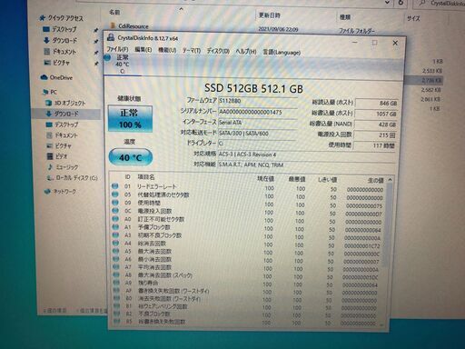The image size is (465, 349).
Task: Click the status icon for A4 総消去回数
Action: click(115, 243)
